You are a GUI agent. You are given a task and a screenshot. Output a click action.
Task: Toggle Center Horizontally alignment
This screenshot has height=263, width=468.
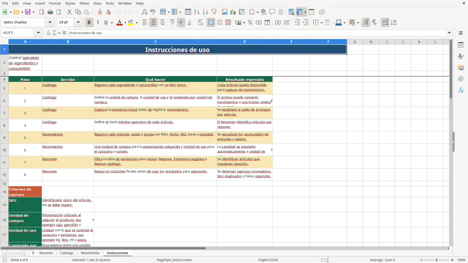153,23
